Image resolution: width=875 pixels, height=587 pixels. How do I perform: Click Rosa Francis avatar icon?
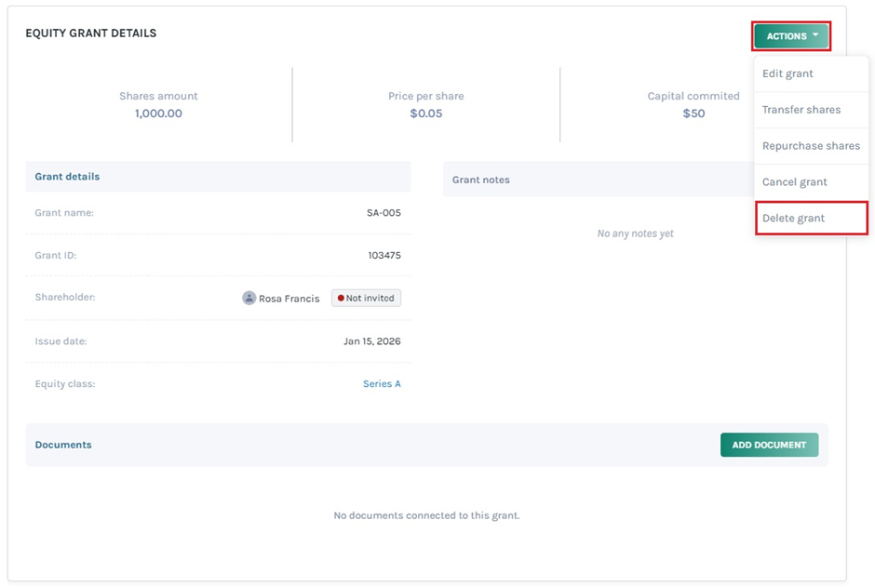(x=249, y=299)
